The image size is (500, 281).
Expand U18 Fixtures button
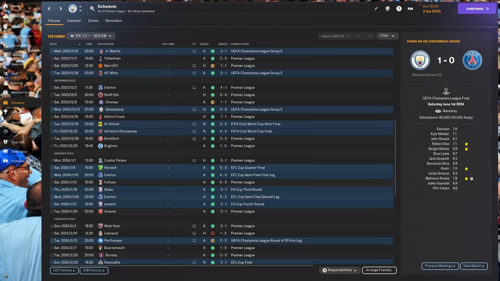pos(94,270)
